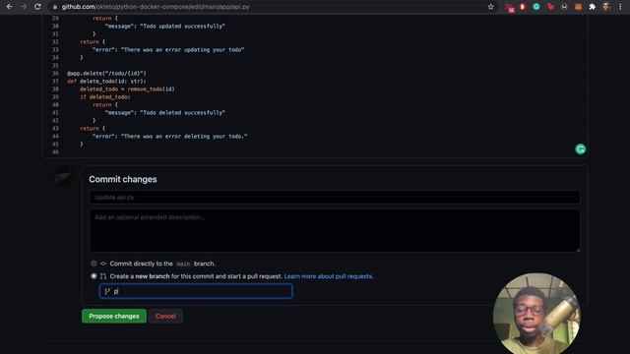Click the 'There was an error updating your todo' line

[168, 50]
